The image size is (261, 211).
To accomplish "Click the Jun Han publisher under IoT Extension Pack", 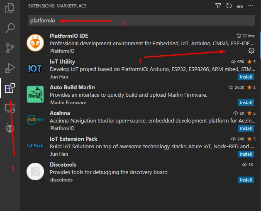I will [59, 154].
